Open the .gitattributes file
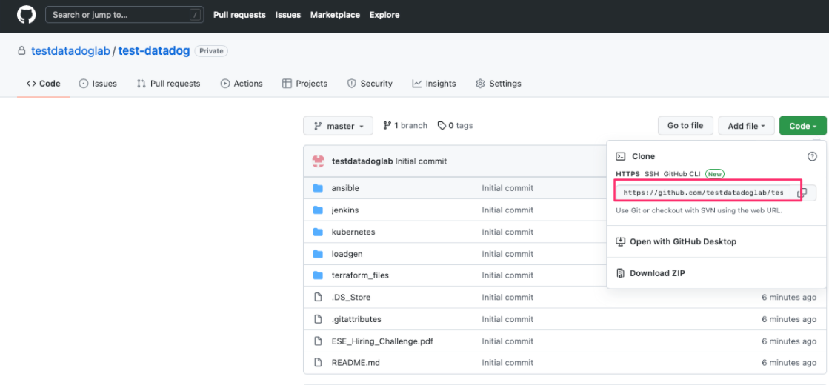This screenshot has height=385, width=829. click(356, 320)
